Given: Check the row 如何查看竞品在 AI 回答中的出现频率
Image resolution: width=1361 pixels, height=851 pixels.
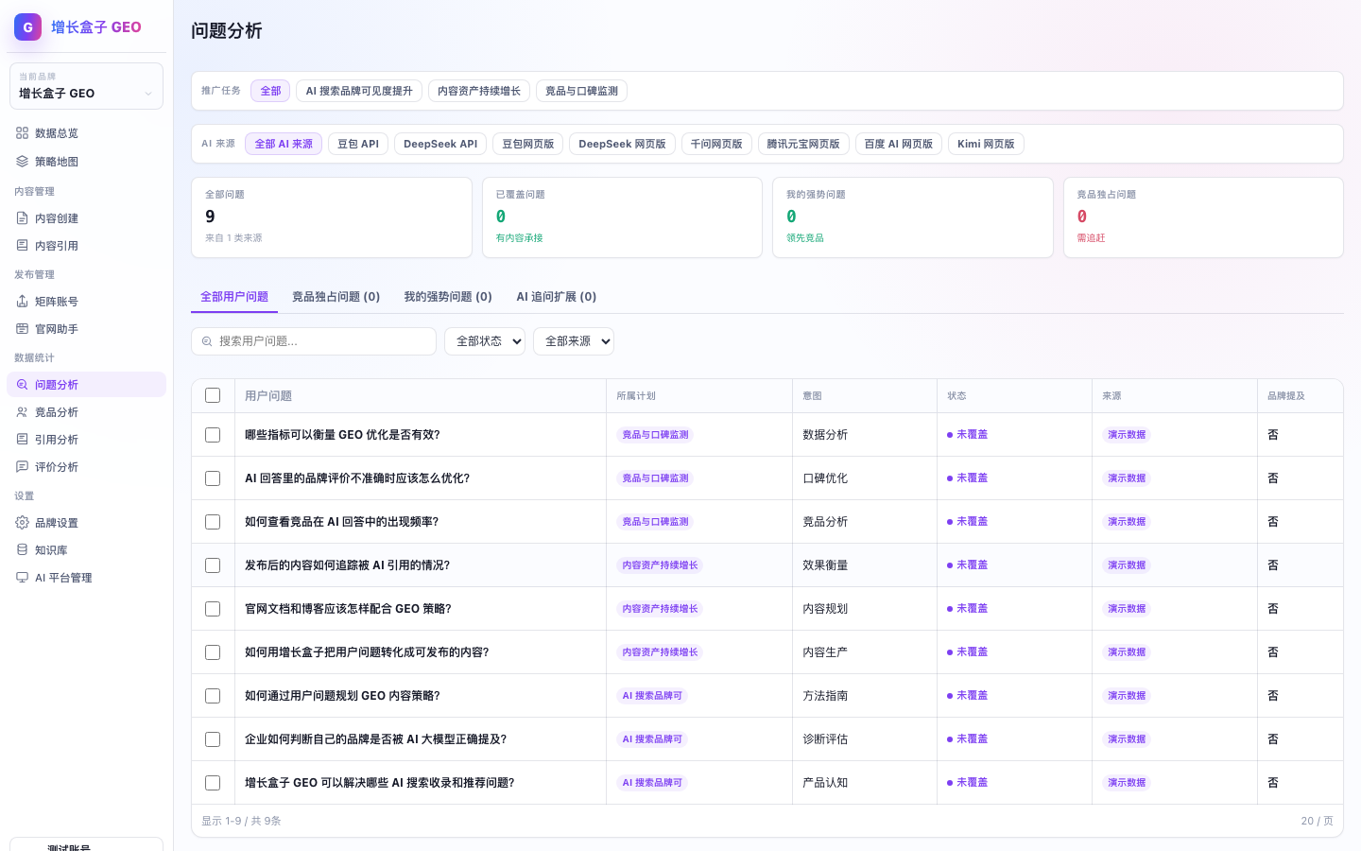Looking at the screenshot, I should coord(213,522).
